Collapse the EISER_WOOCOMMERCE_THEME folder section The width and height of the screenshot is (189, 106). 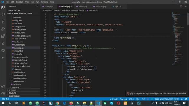(x=24, y=14)
